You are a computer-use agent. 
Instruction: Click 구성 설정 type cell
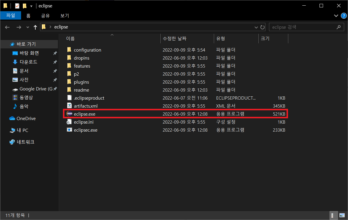[226, 122]
